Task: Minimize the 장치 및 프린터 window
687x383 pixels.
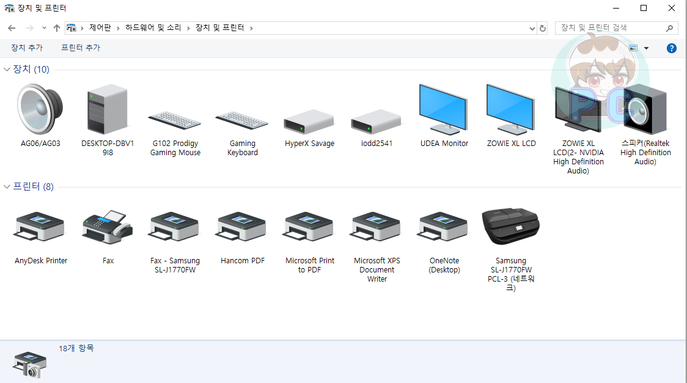Action: point(616,8)
